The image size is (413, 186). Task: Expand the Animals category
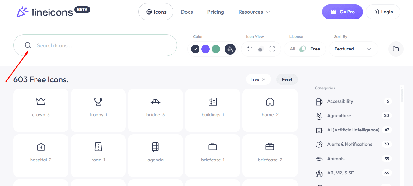(x=336, y=159)
